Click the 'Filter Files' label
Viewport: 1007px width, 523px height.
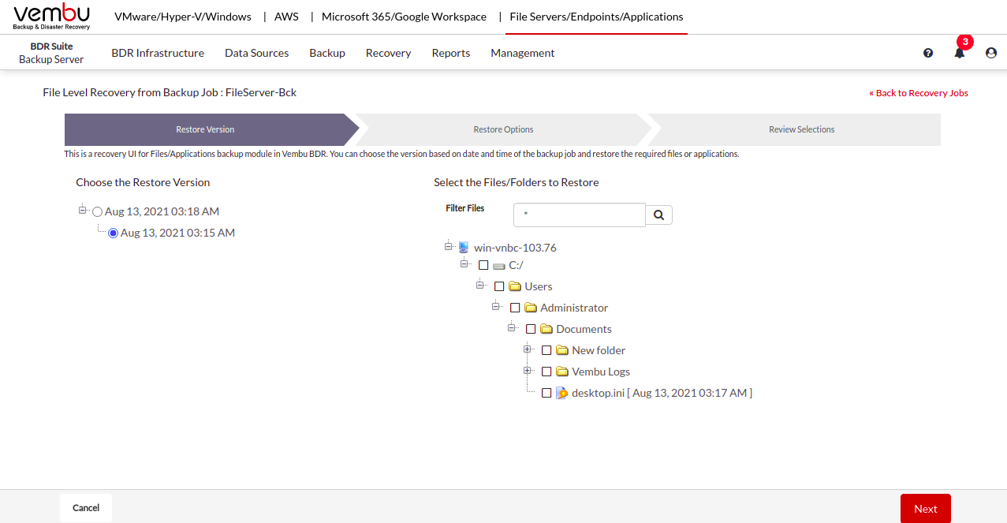[x=465, y=208]
